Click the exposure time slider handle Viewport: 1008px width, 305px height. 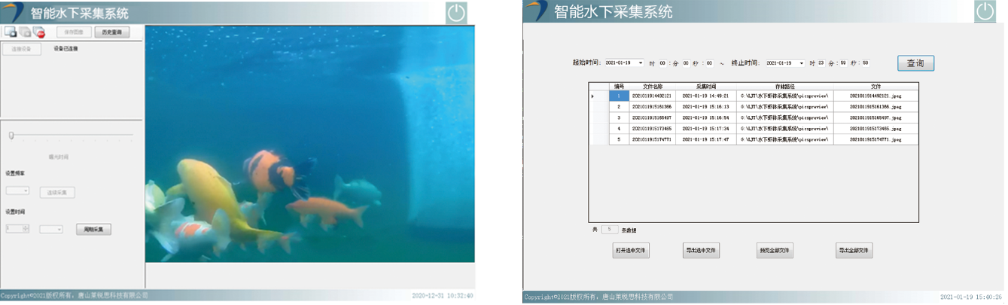[11, 136]
